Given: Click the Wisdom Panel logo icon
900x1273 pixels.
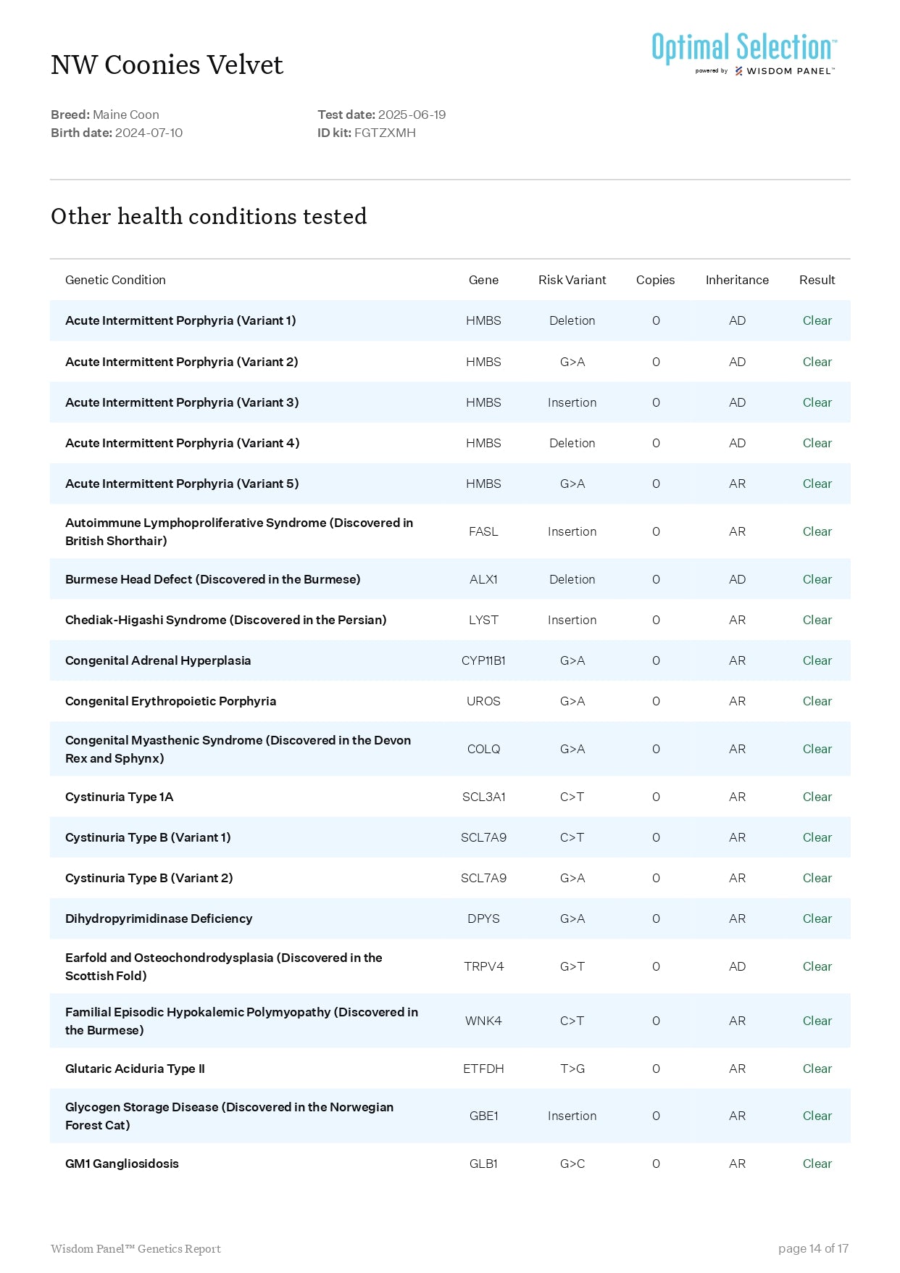Looking at the screenshot, I should click(x=738, y=71).
